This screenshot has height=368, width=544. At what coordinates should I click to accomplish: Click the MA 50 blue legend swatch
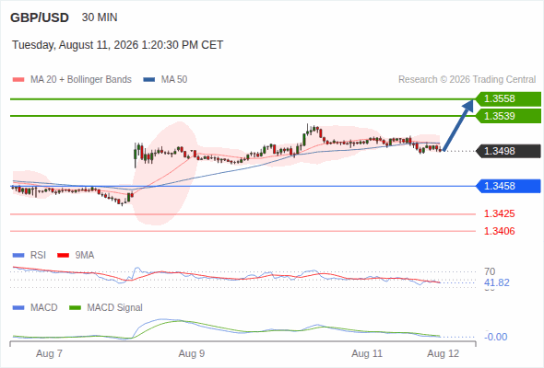(149, 80)
